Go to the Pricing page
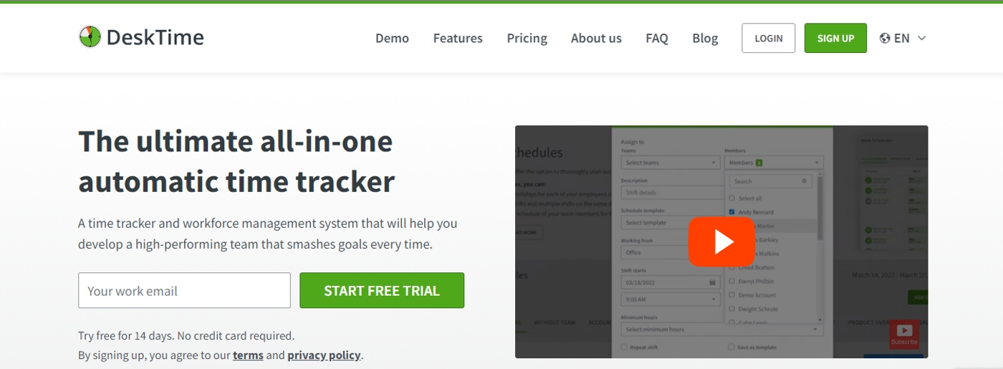1003x369 pixels. click(527, 38)
